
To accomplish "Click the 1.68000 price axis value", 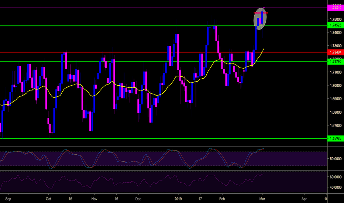I will (x=336, y=112).
